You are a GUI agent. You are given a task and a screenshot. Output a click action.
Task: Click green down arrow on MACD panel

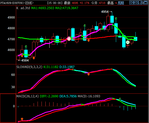(120, 99)
